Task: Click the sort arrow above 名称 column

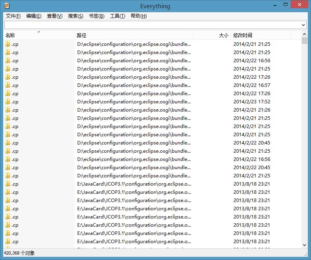Action: pyautogui.click(x=39, y=32)
